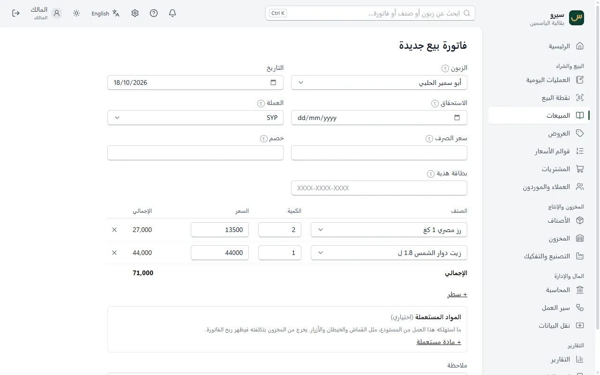Click the user avatar icon for المالك
Image resolution: width=600 pixels, height=375 pixels.
[57, 13]
